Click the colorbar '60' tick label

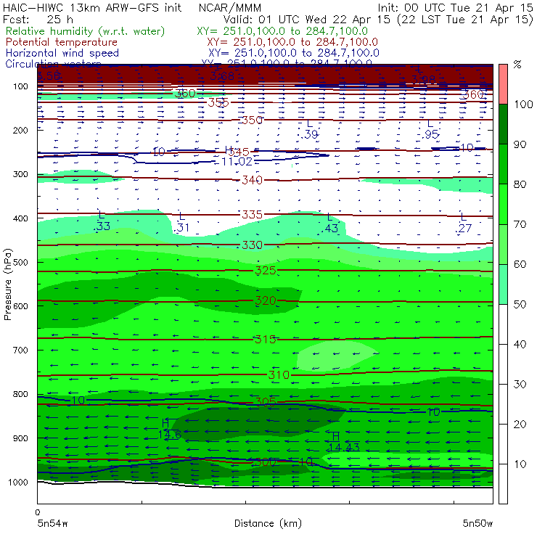[x=520, y=264]
